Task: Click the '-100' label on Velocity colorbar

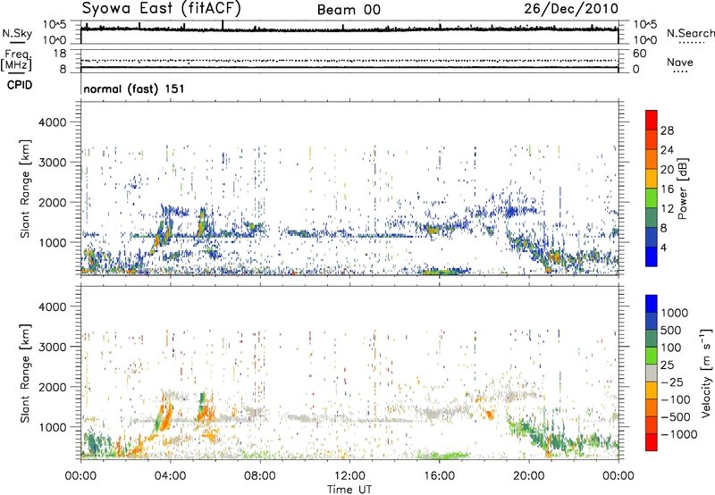Action: [x=675, y=399]
